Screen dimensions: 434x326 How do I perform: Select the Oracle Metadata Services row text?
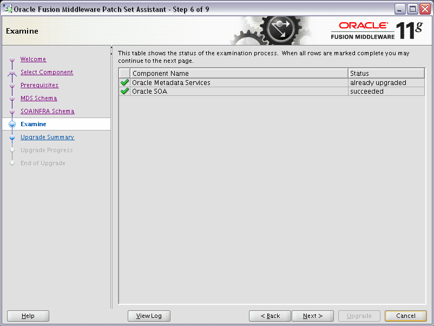coord(171,82)
